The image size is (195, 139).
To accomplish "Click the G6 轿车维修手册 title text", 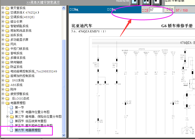I will [177, 26].
